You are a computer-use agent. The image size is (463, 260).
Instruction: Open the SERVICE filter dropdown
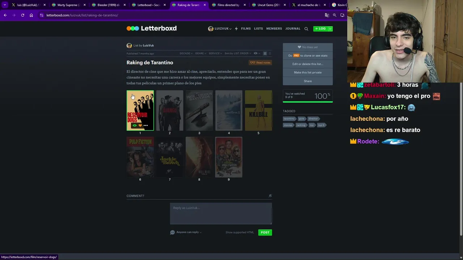(215, 53)
